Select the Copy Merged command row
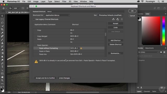Screen dimensions: 167x94 [x=69, y=36]
